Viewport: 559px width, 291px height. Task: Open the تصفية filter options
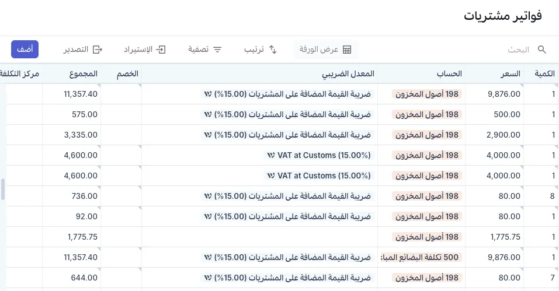205,50
